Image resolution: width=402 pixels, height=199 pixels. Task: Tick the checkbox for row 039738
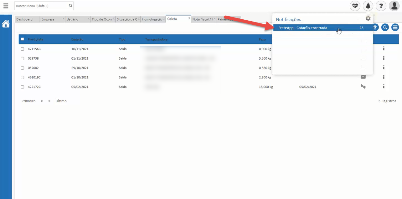click(x=22, y=58)
